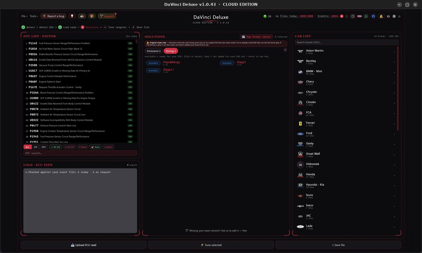Viewport: 422px width, 253px height.
Task: Click the Support button
Action: tap(107, 16)
